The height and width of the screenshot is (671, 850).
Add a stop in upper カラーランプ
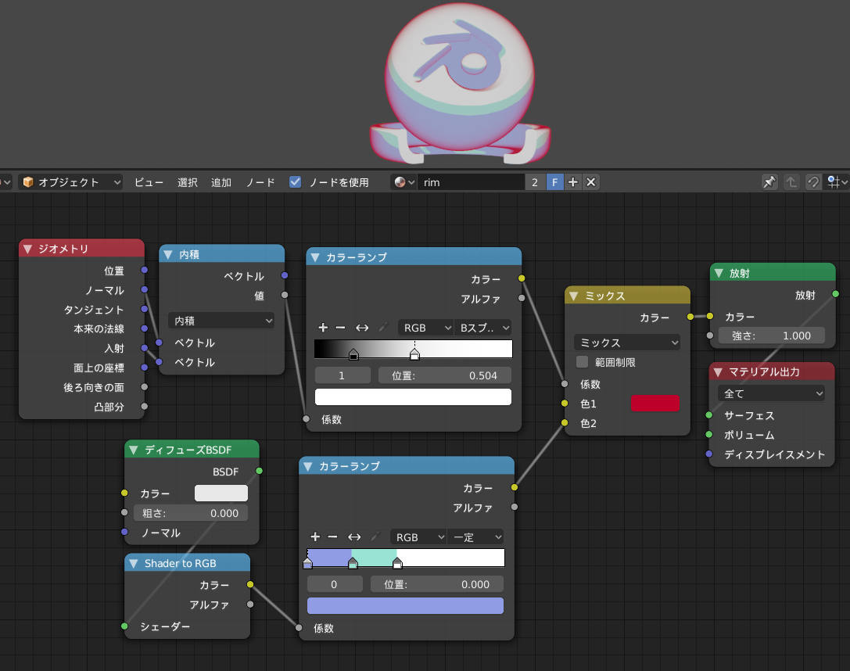tap(323, 328)
